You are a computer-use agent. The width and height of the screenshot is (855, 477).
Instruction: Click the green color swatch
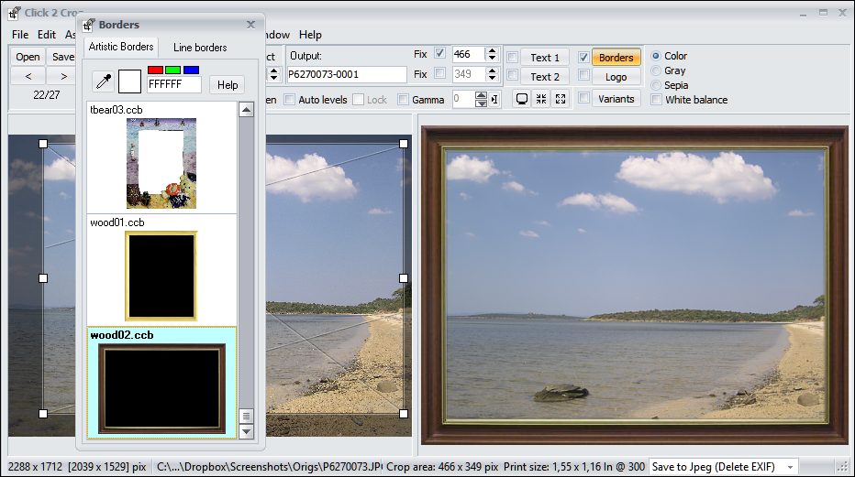click(x=172, y=70)
